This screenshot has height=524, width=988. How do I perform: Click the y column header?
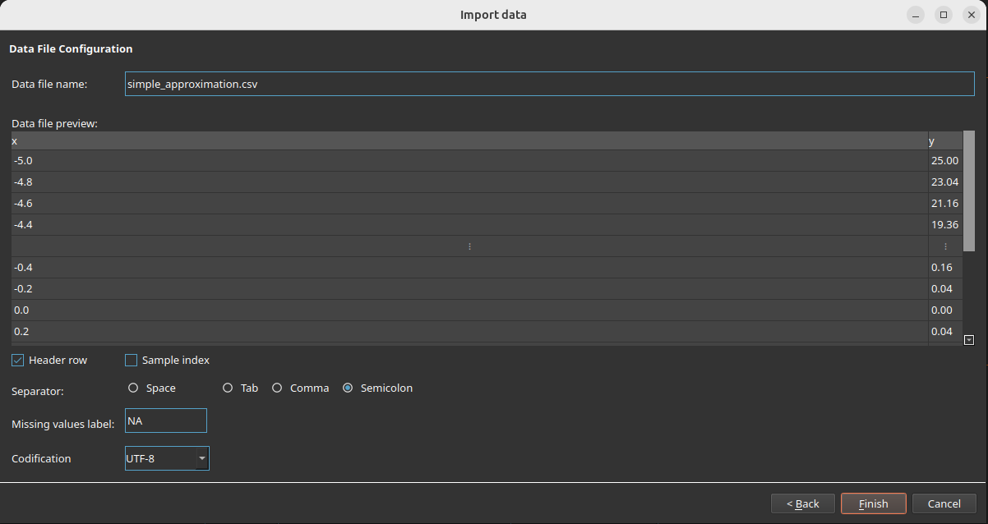(944, 141)
